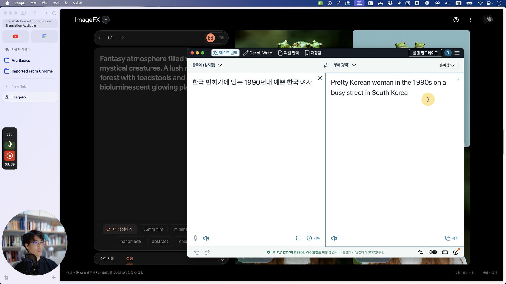The image size is (506, 284).
Task: Open font size settings icon in DeepL
Action: click(421, 252)
